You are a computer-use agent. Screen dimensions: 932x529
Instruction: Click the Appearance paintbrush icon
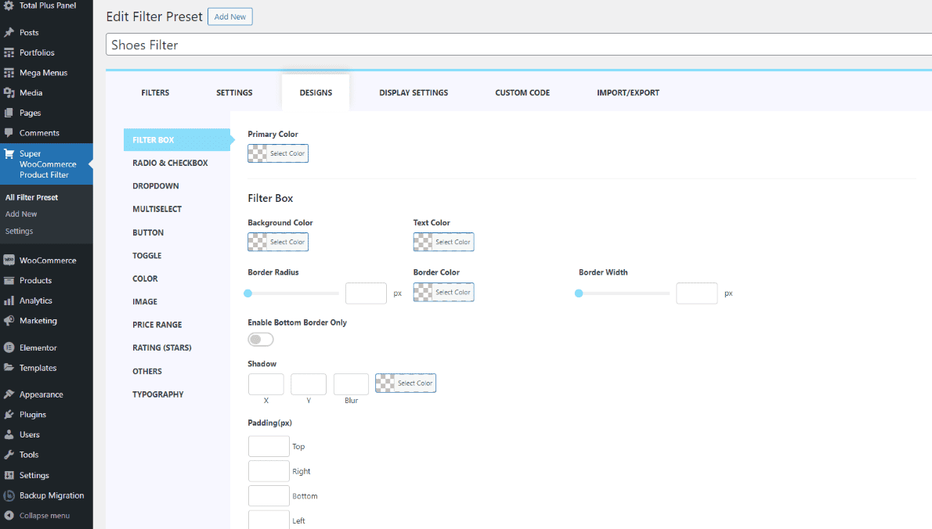point(9,394)
